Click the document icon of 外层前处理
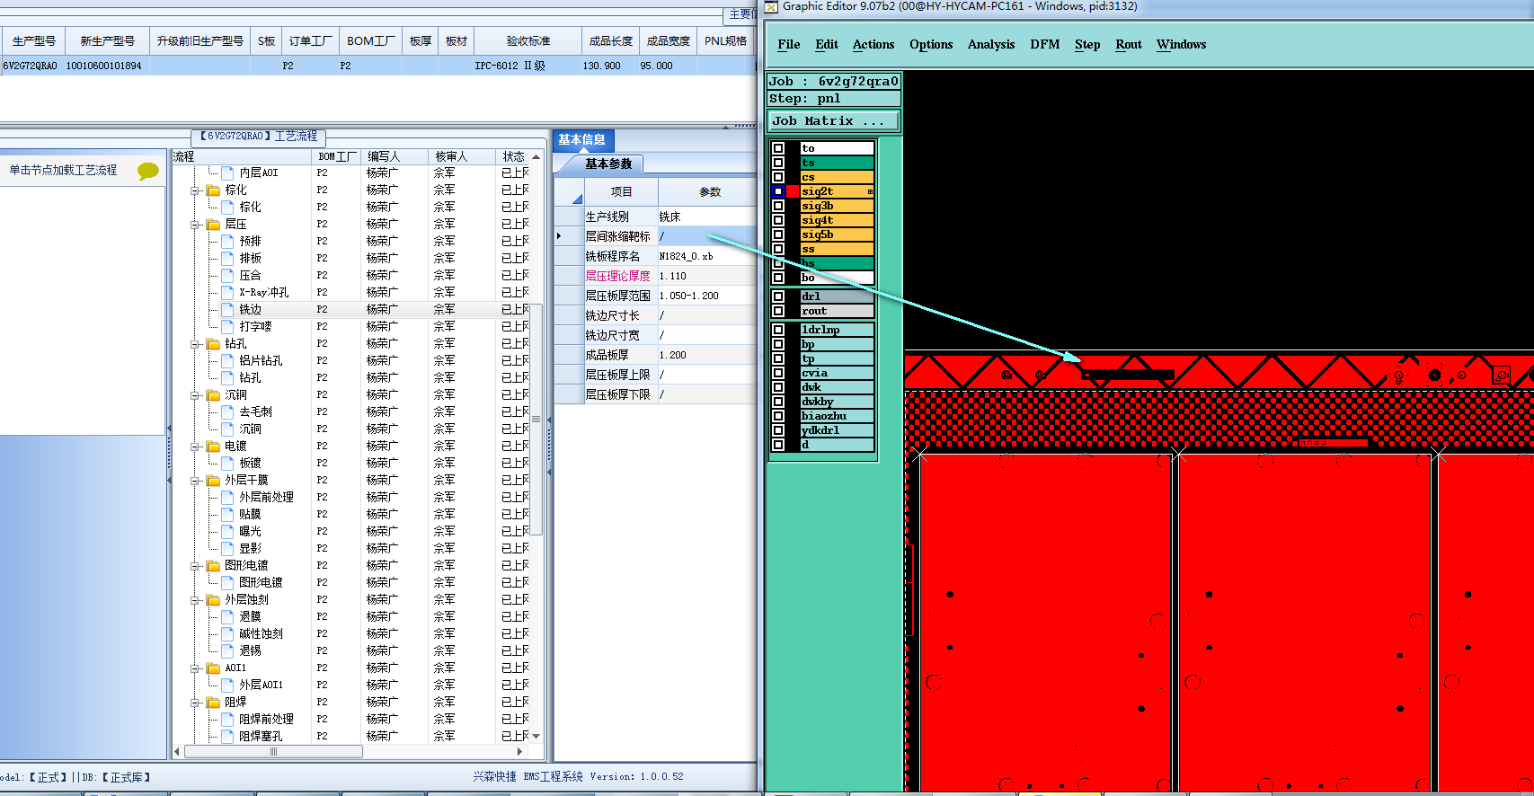This screenshot has height=796, width=1534. pyautogui.click(x=227, y=497)
